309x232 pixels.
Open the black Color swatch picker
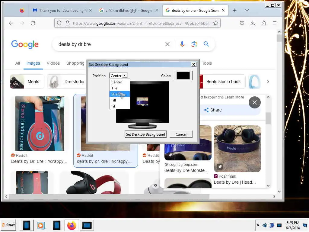point(183,76)
